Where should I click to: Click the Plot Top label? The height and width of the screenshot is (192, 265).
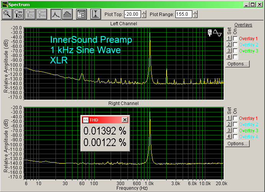tap(114, 15)
